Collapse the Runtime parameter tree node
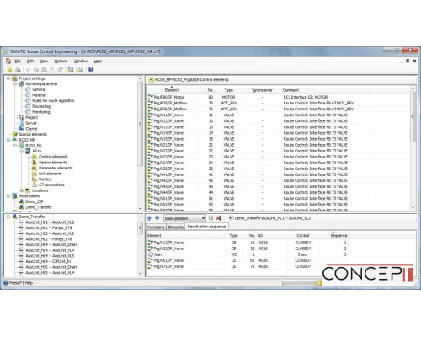The image size is (421, 337). pos(15,84)
